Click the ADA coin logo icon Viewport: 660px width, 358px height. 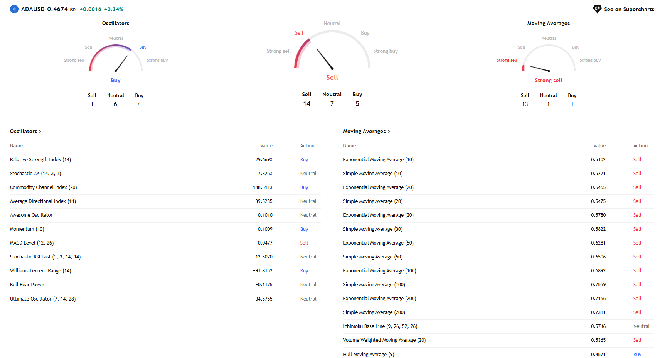coord(14,9)
